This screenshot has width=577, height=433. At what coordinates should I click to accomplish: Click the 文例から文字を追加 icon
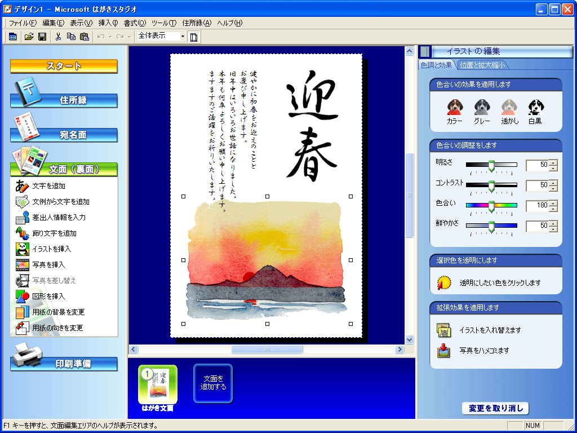pos(22,202)
